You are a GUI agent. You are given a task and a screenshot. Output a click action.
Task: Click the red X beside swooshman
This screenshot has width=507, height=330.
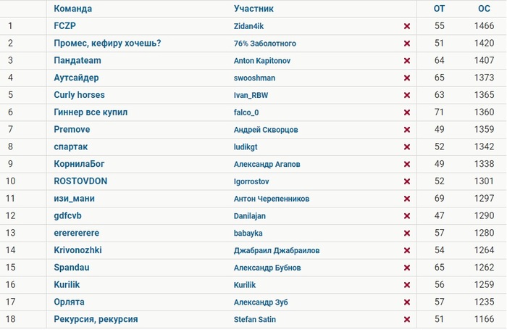[x=407, y=78]
